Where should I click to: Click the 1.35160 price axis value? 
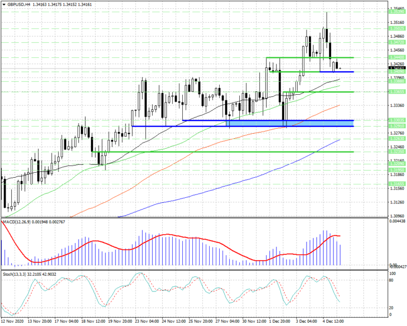point(397,22)
